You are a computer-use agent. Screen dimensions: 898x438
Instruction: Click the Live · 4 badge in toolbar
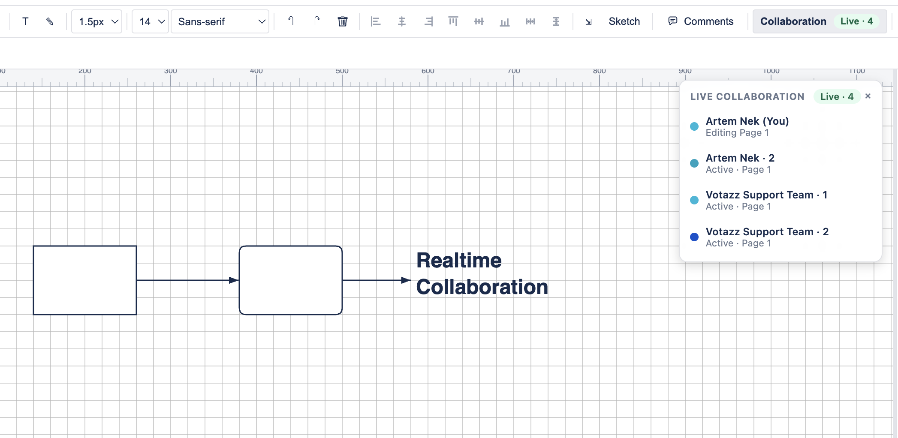click(x=856, y=21)
